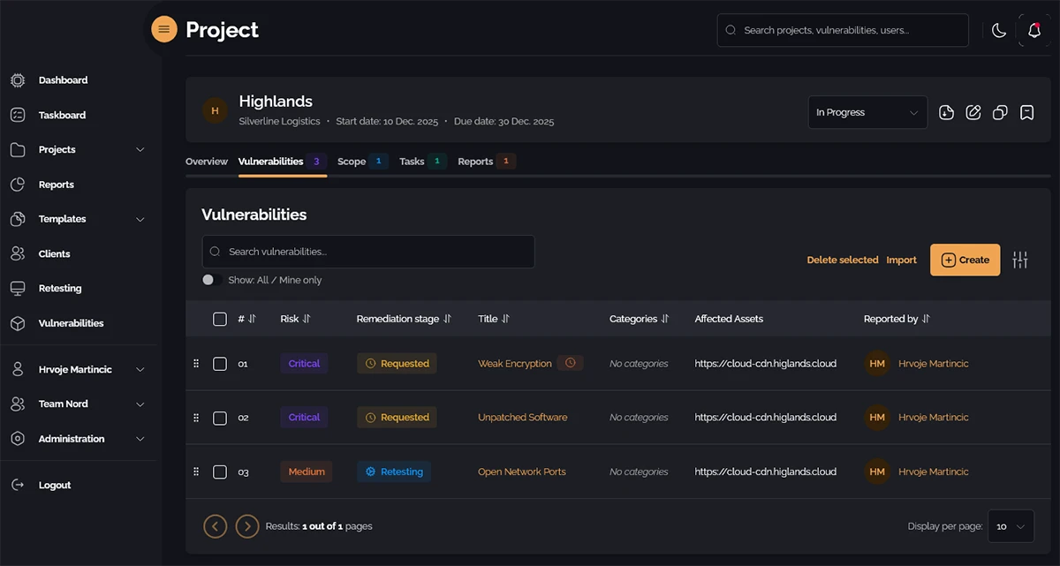Open the Unpatched Software vulnerability link
Viewport: 1060px width, 566px height.
[522, 418]
